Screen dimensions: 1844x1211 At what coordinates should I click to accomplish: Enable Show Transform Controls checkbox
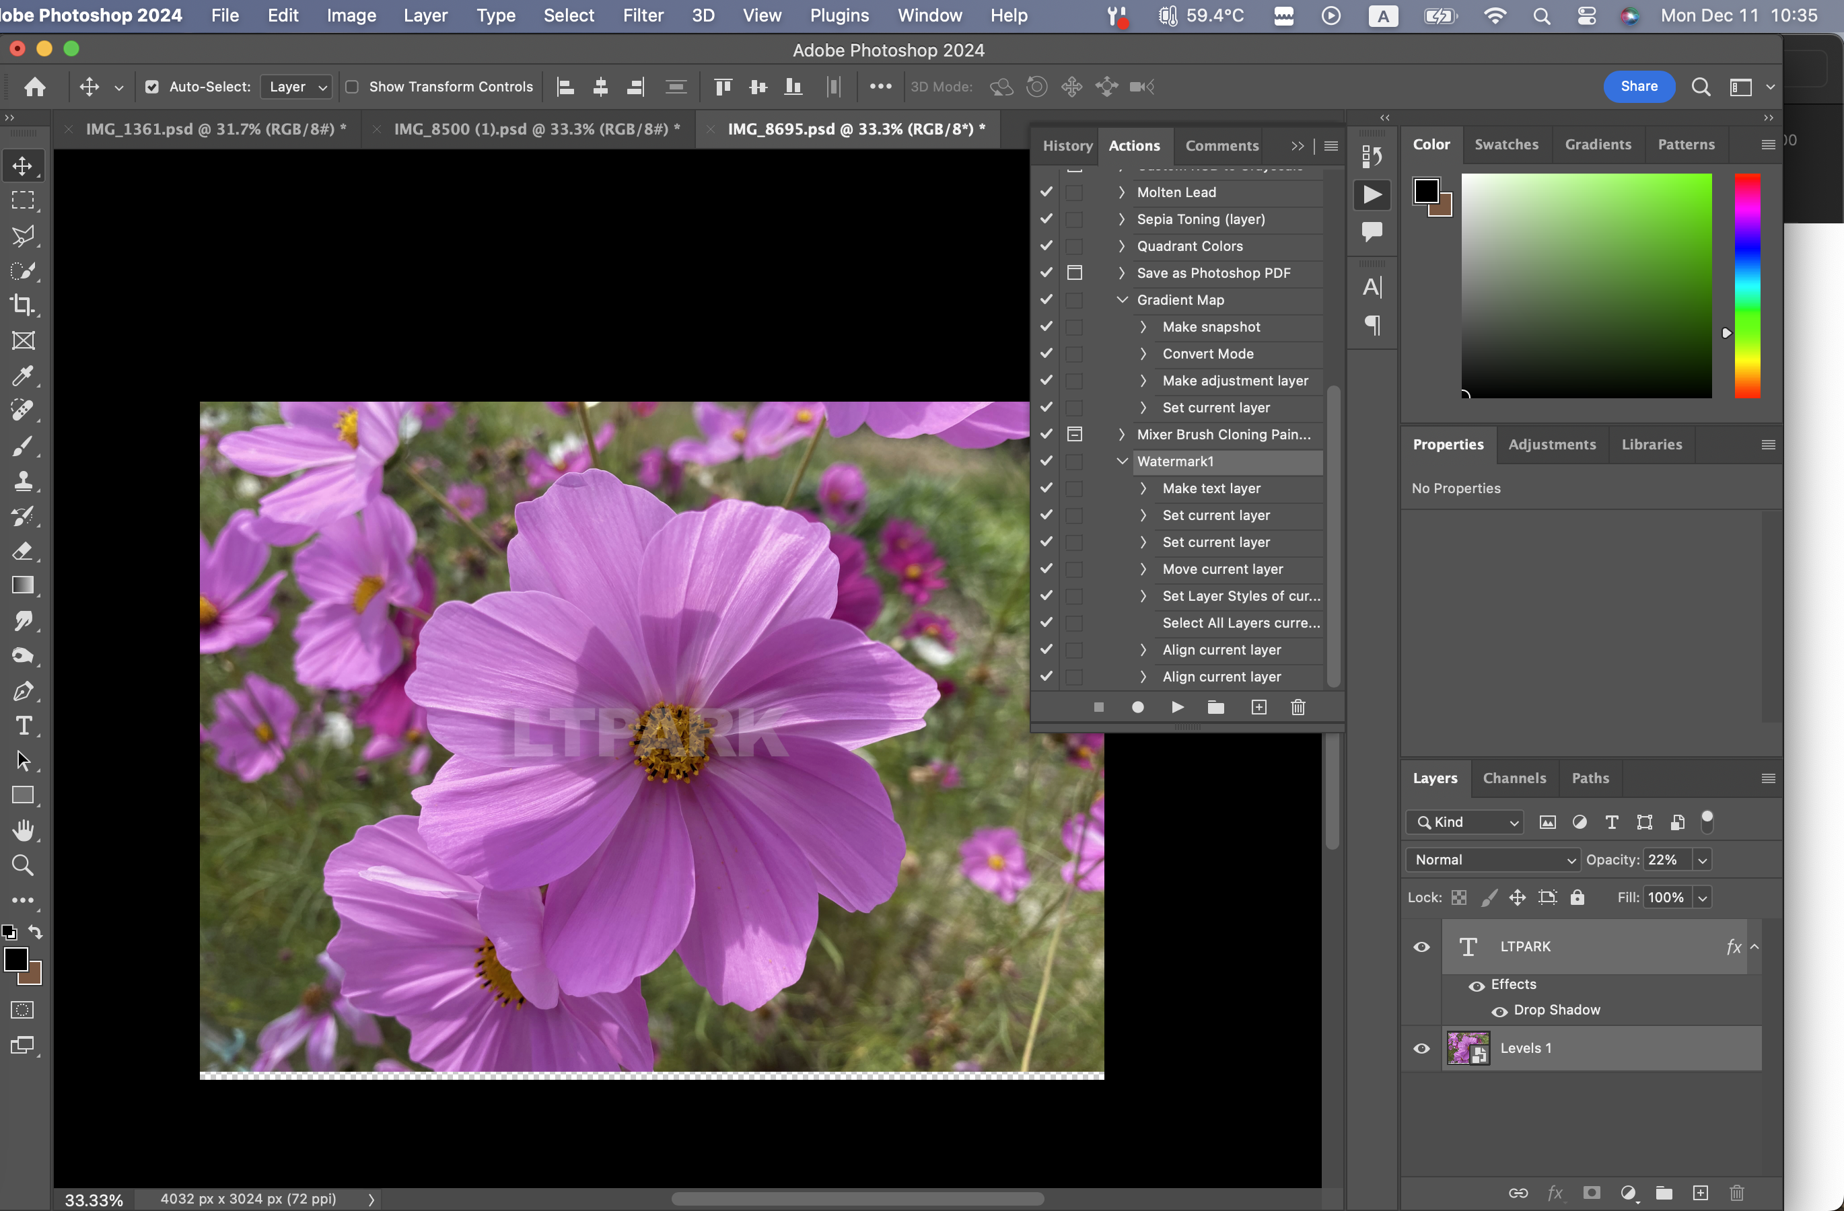tap(352, 87)
